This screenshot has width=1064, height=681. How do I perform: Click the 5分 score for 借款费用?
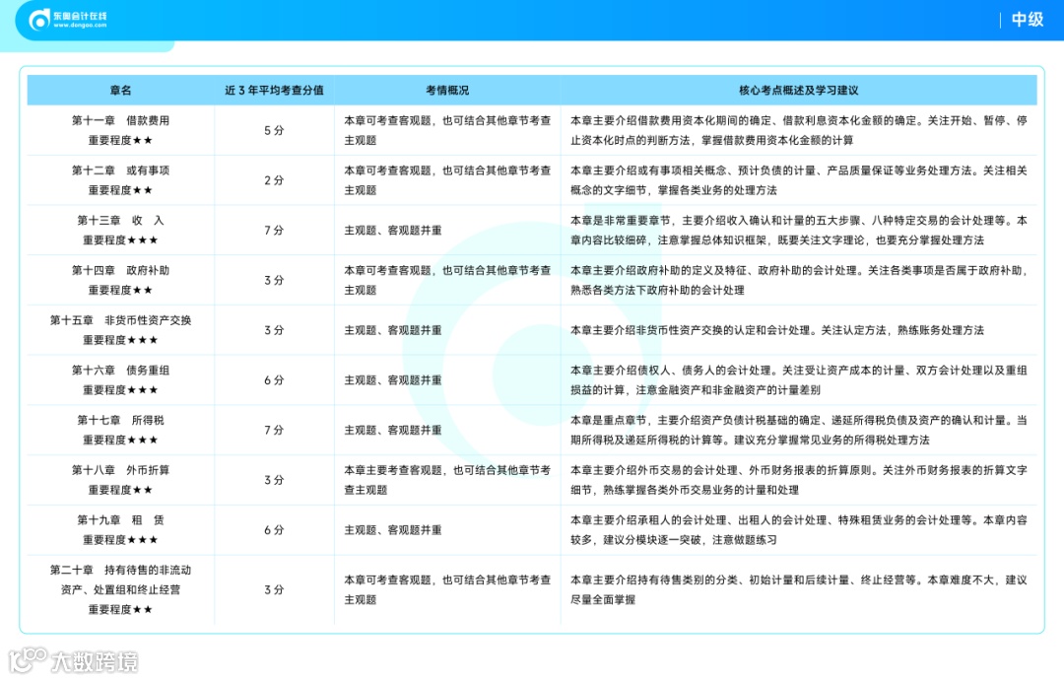(274, 130)
